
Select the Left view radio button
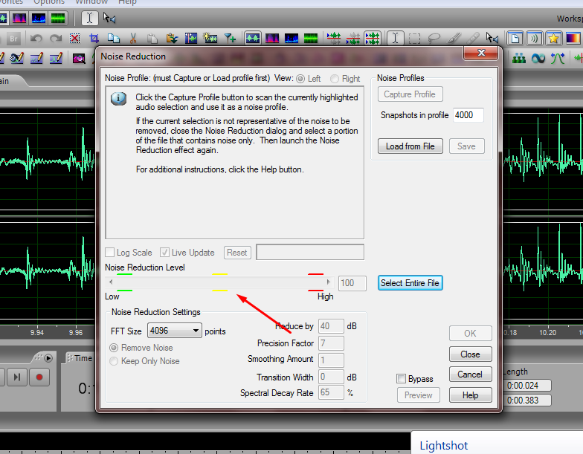point(300,79)
